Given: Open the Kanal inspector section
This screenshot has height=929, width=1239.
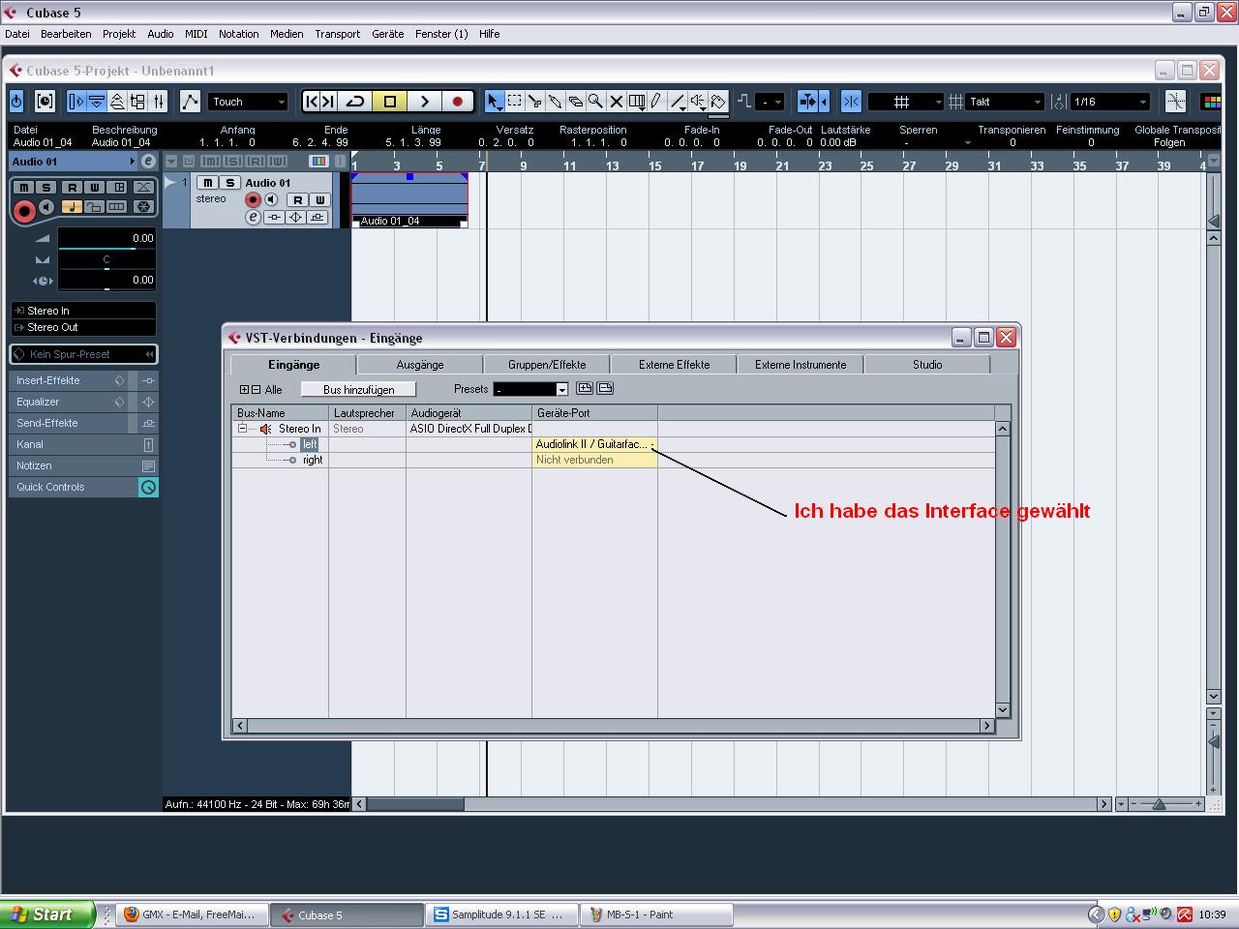Looking at the screenshot, I should tap(83, 444).
